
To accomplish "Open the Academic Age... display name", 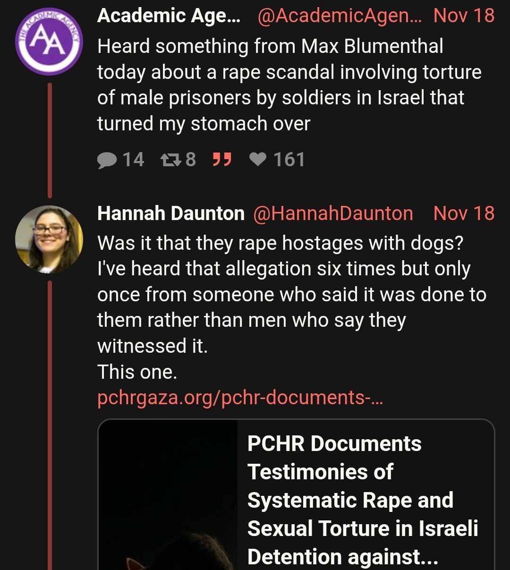I will pos(169,16).
